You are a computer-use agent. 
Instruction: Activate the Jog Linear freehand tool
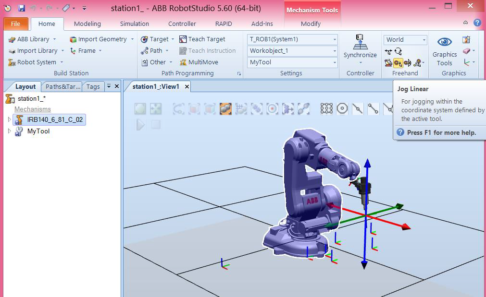pos(397,63)
